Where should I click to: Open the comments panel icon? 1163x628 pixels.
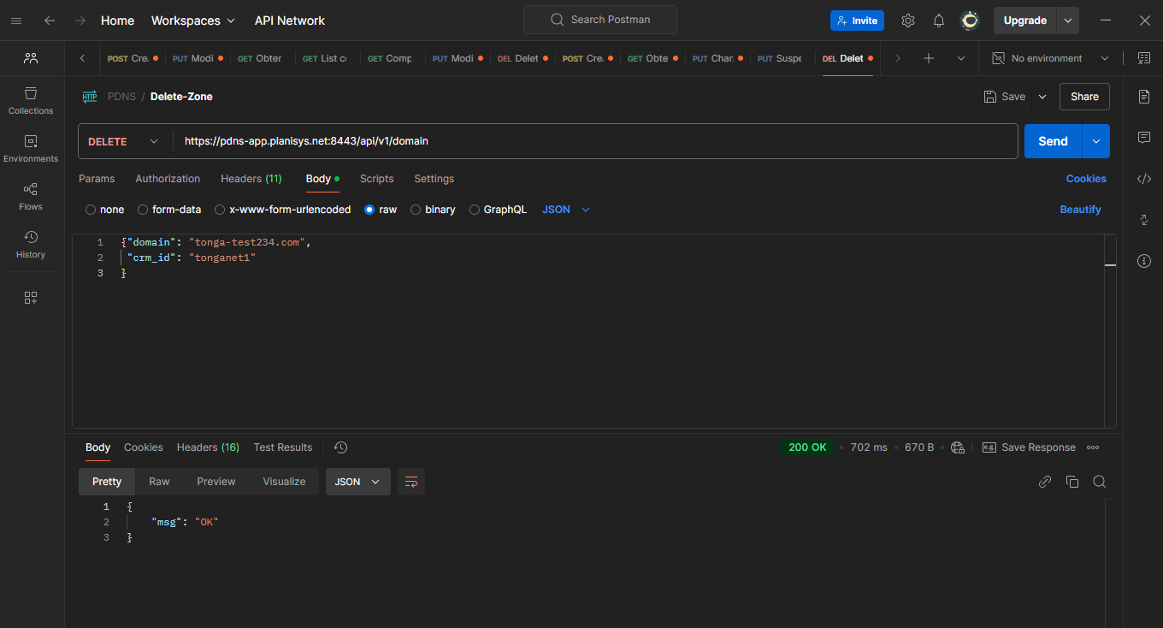pos(1144,138)
